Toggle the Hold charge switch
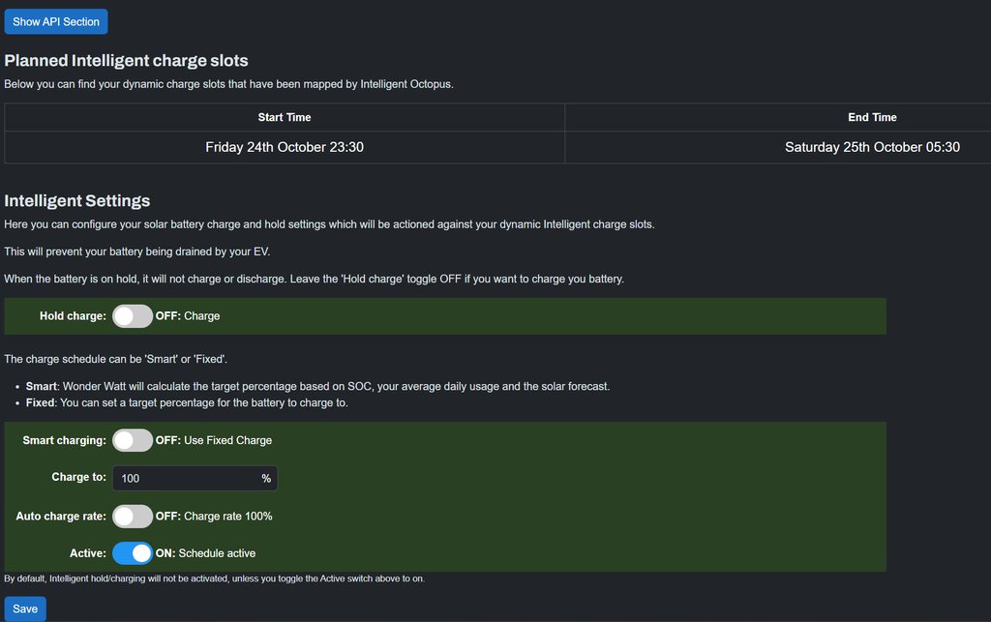The image size is (991, 622). pyautogui.click(x=133, y=316)
